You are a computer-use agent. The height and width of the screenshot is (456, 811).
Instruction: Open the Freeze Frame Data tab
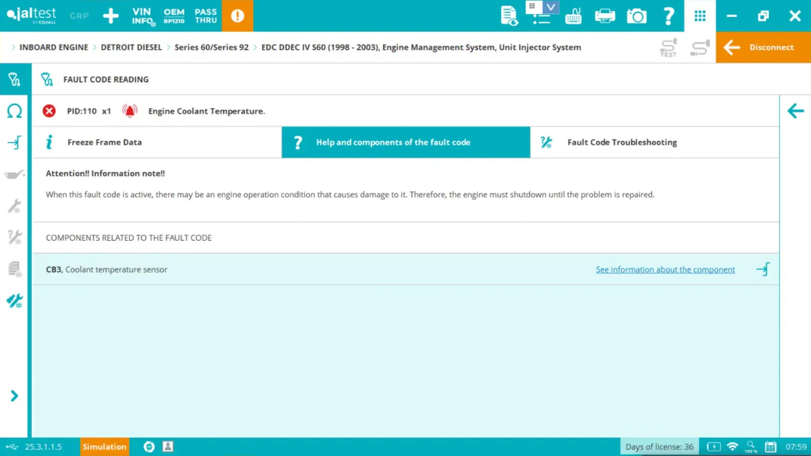[x=157, y=142]
